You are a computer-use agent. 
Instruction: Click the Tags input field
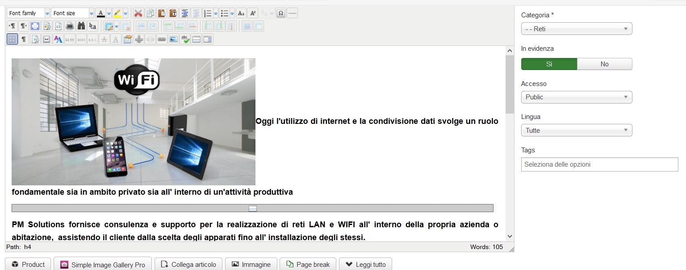(599, 164)
